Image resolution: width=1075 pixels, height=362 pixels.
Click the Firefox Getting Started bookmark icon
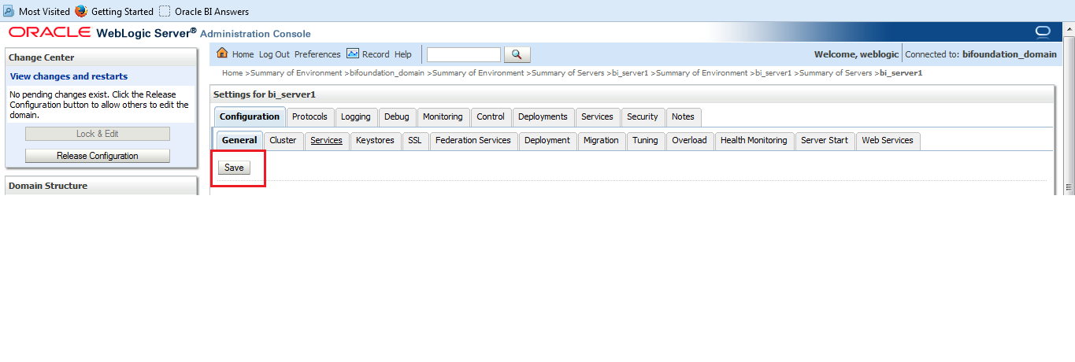click(x=81, y=11)
